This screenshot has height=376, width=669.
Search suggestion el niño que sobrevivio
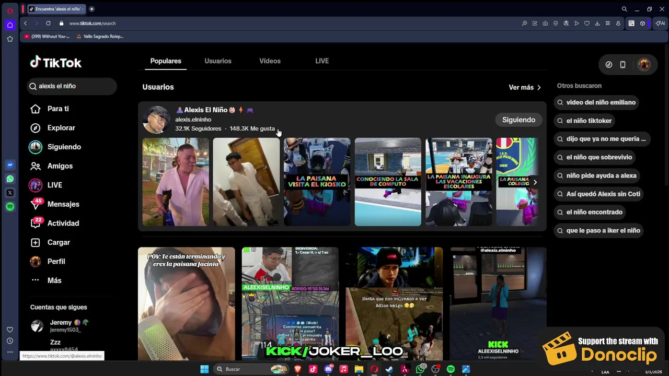[x=594, y=157]
